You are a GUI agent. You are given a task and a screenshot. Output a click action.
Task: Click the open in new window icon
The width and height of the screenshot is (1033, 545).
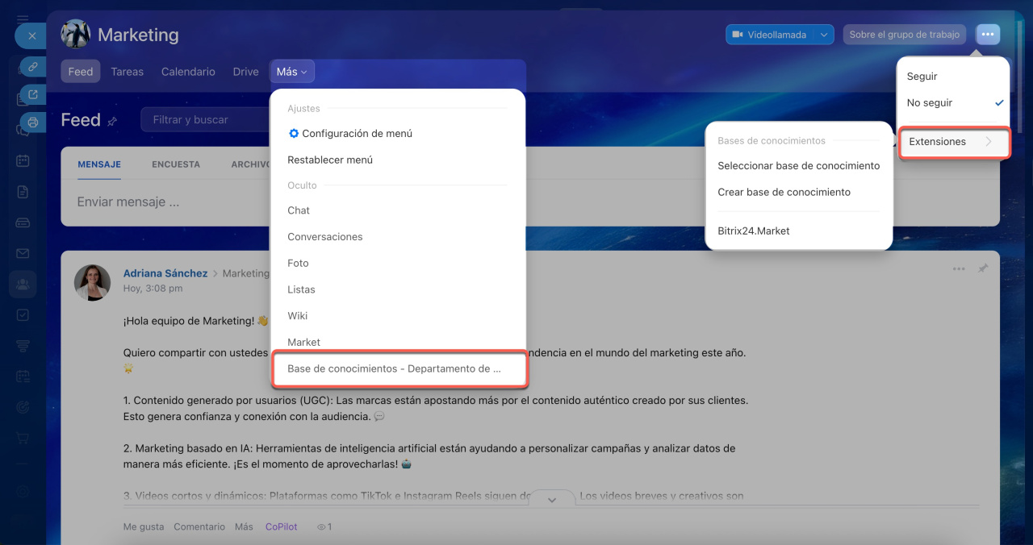click(x=33, y=95)
